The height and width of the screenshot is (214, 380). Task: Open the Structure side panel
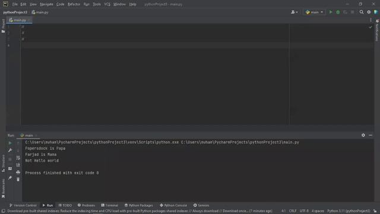3,163
